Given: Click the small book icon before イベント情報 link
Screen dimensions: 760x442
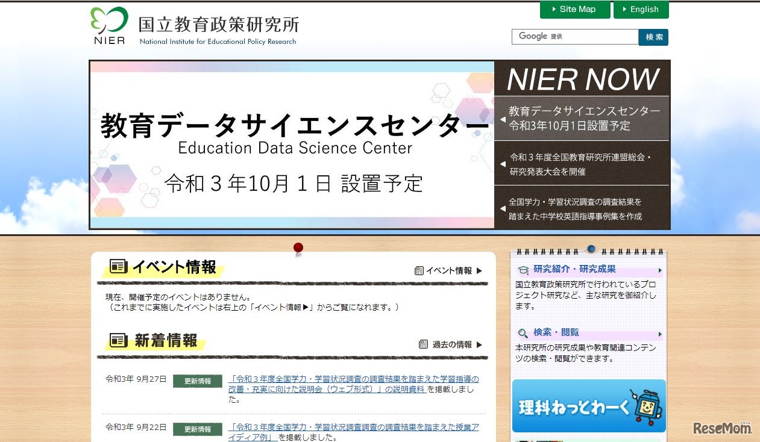Looking at the screenshot, I should point(419,270).
